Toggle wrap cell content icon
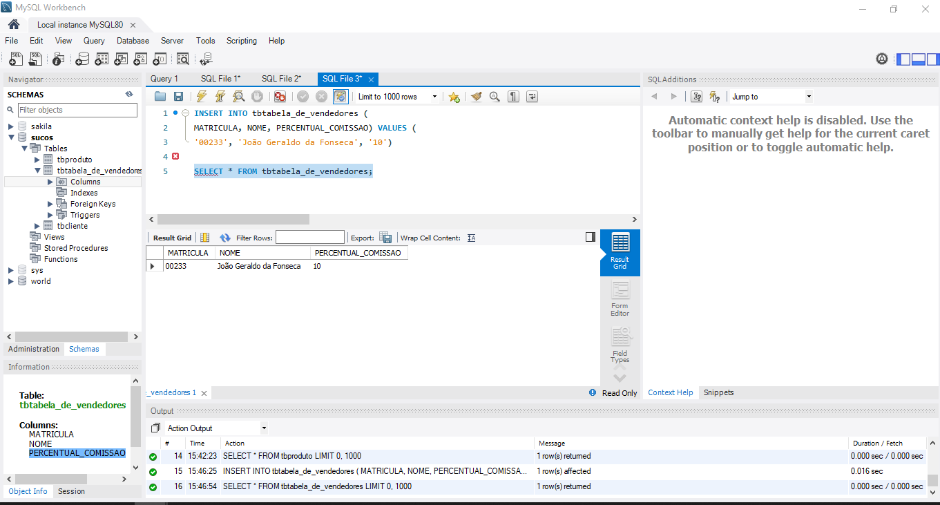The width and height of the screenshot is (940, 505). [x=472, y=238]
